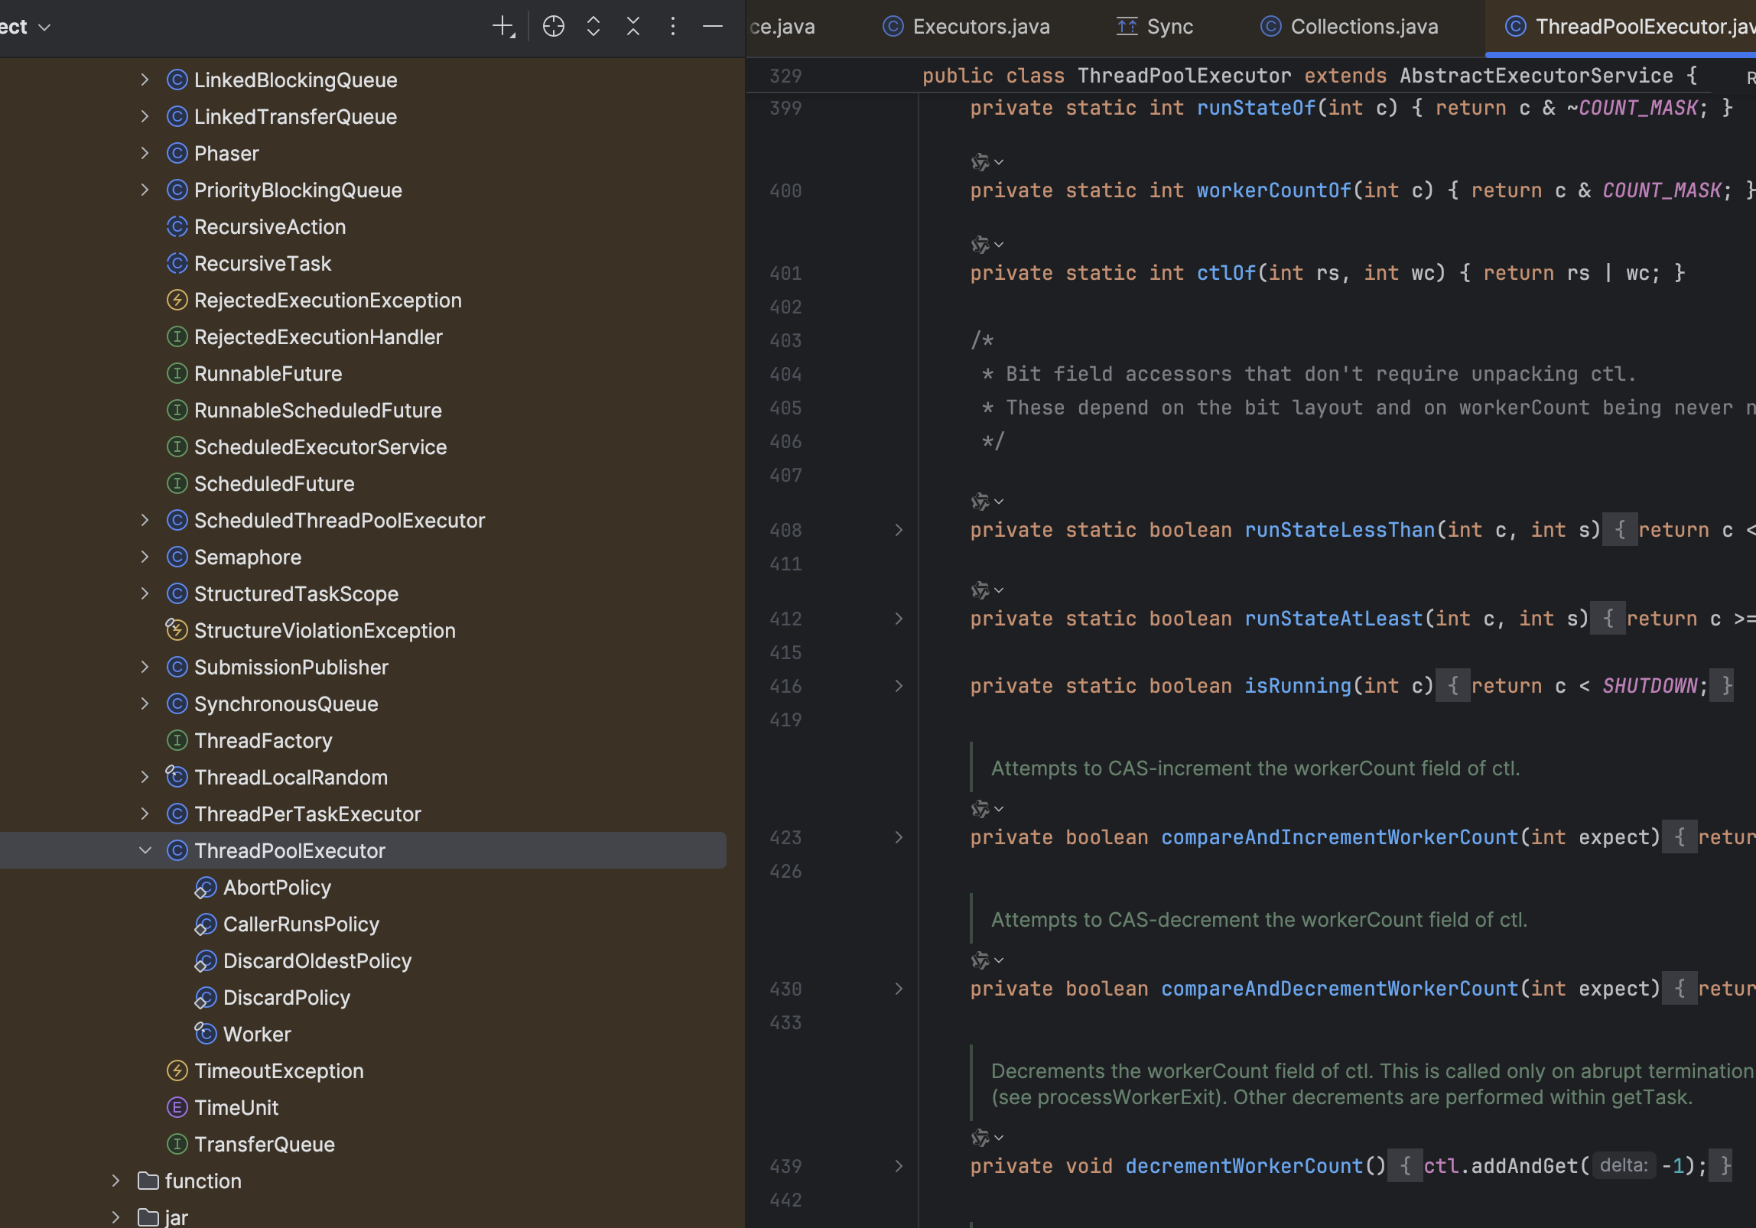Click the TimeUnit enum icon
Viewport: 1756px width, 1228px height.
pyautogui.click(x=177, y=1107)
